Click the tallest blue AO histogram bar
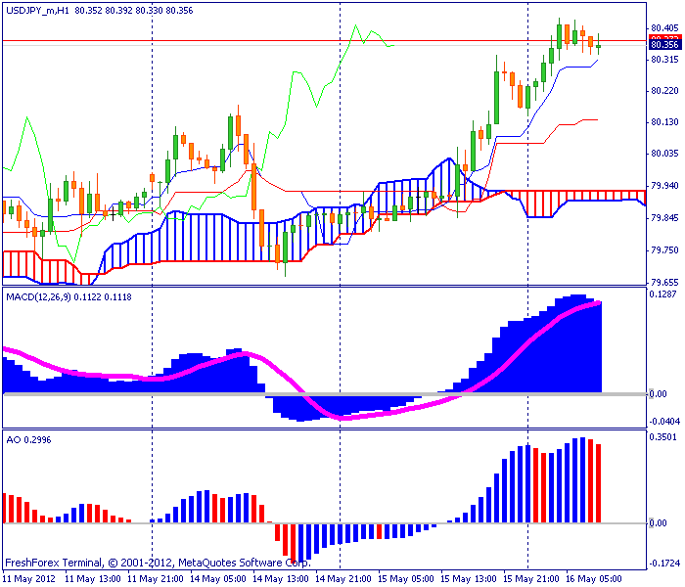The height and width of the screenshot is (587, 685). [x=582, y=480]
